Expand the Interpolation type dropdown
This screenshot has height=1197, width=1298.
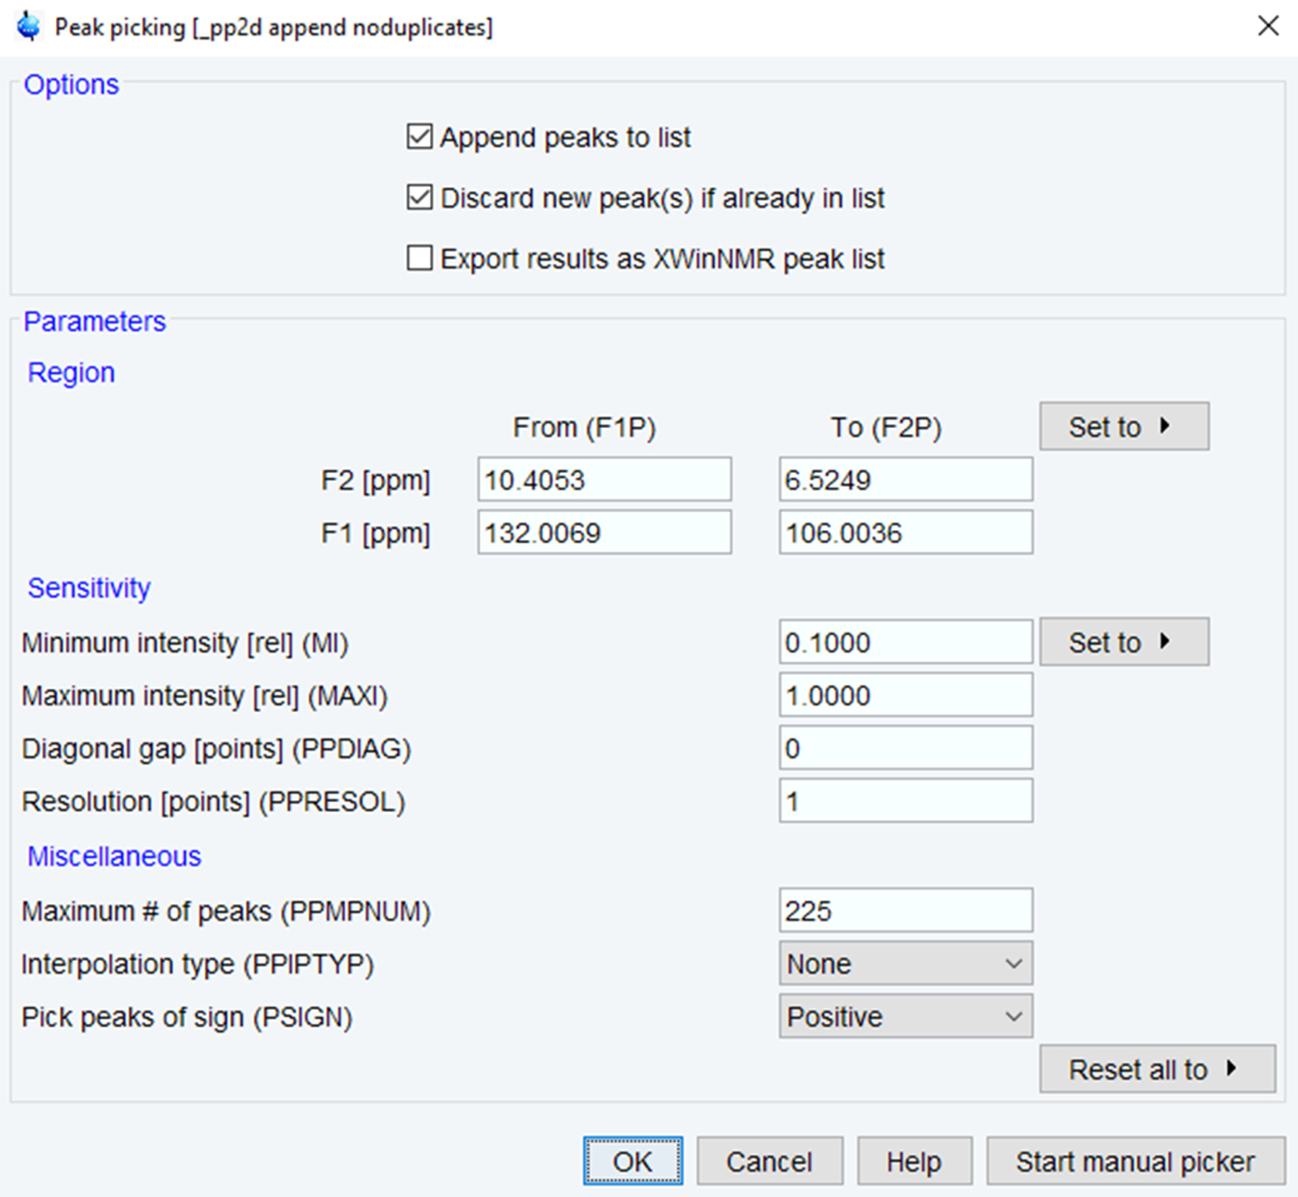tap(905, 964)
